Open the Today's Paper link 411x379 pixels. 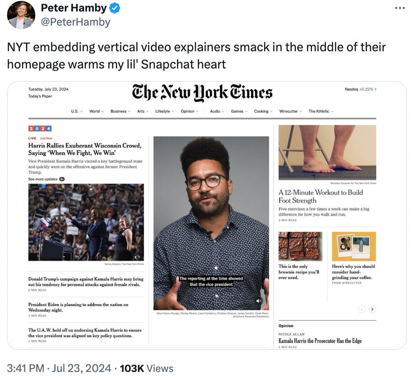click(x=40, y=96)
